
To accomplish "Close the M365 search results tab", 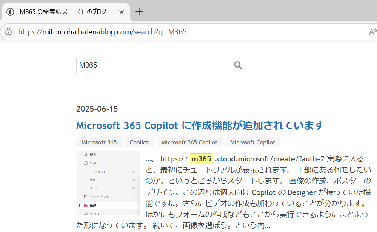I will point(121,12).
